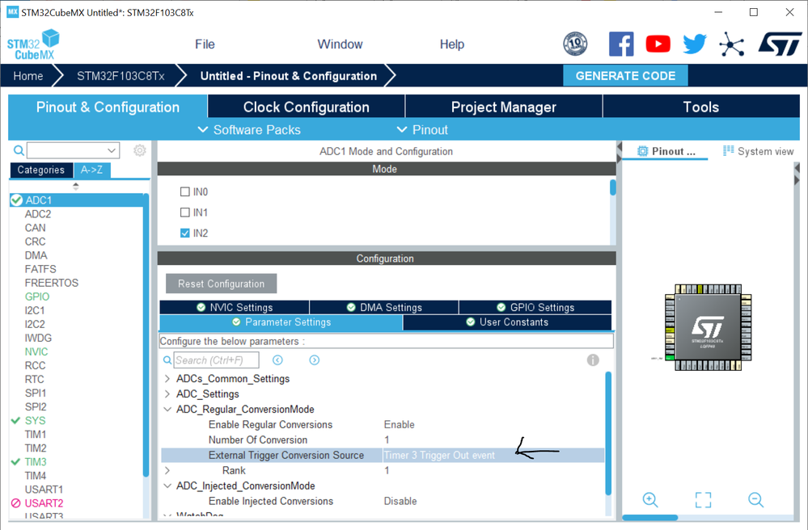The width and height of the screenshot is (808, 530).
Task: Click the parameter list vertical scrollbar
Action: coord(608,433)
